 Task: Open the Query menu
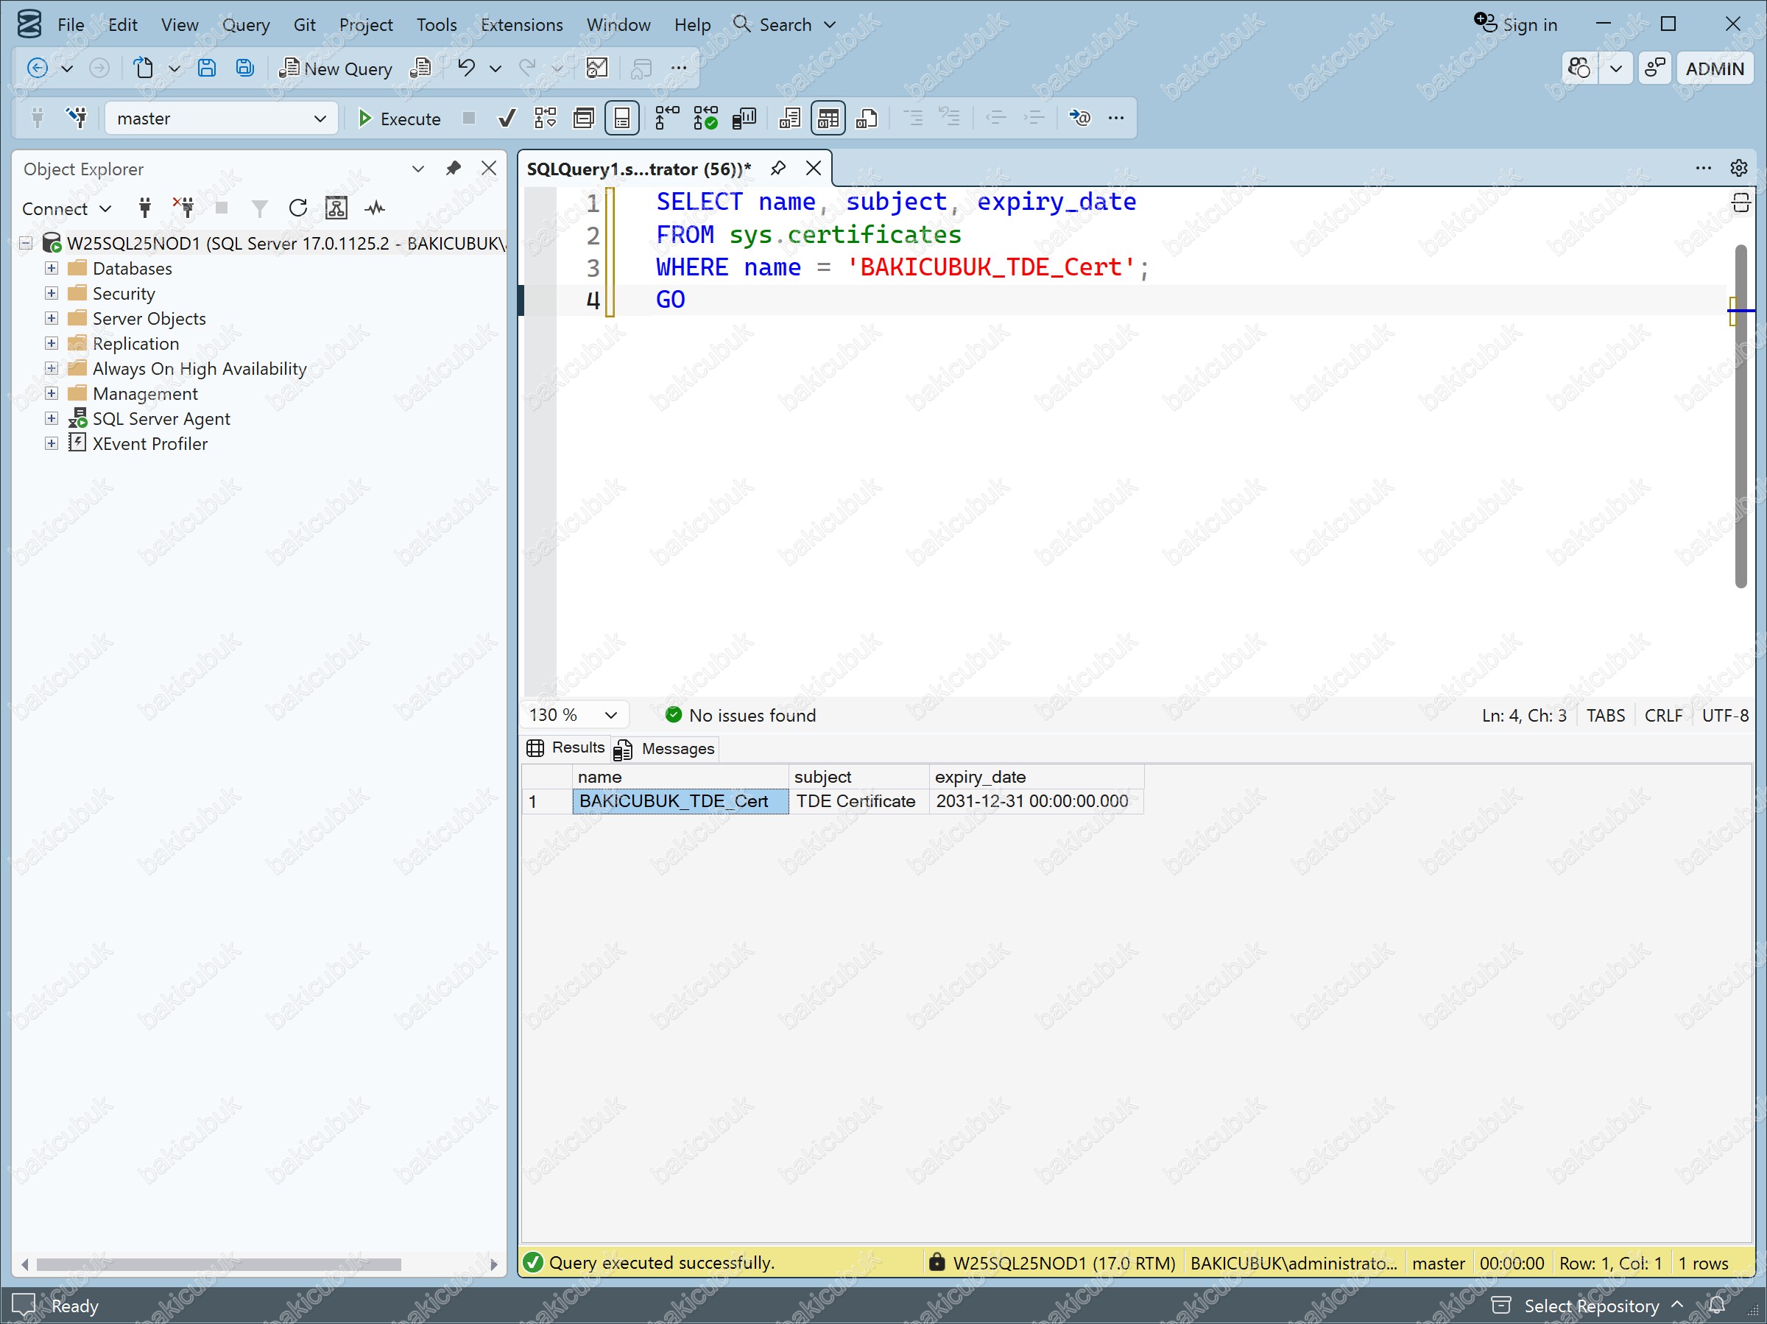click(x=245, y=25)
